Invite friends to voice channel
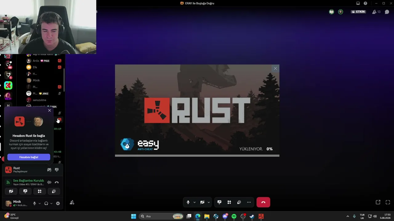The height and width of the screenshot is (221, 394). click(x=72, y=203)
